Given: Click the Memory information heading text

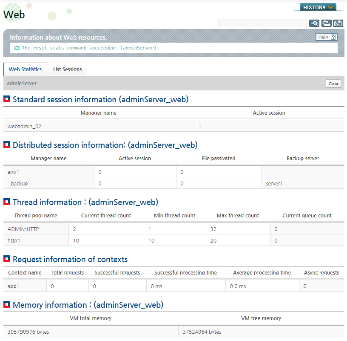Looking at the screenshot, I should (x=88, y=305).
